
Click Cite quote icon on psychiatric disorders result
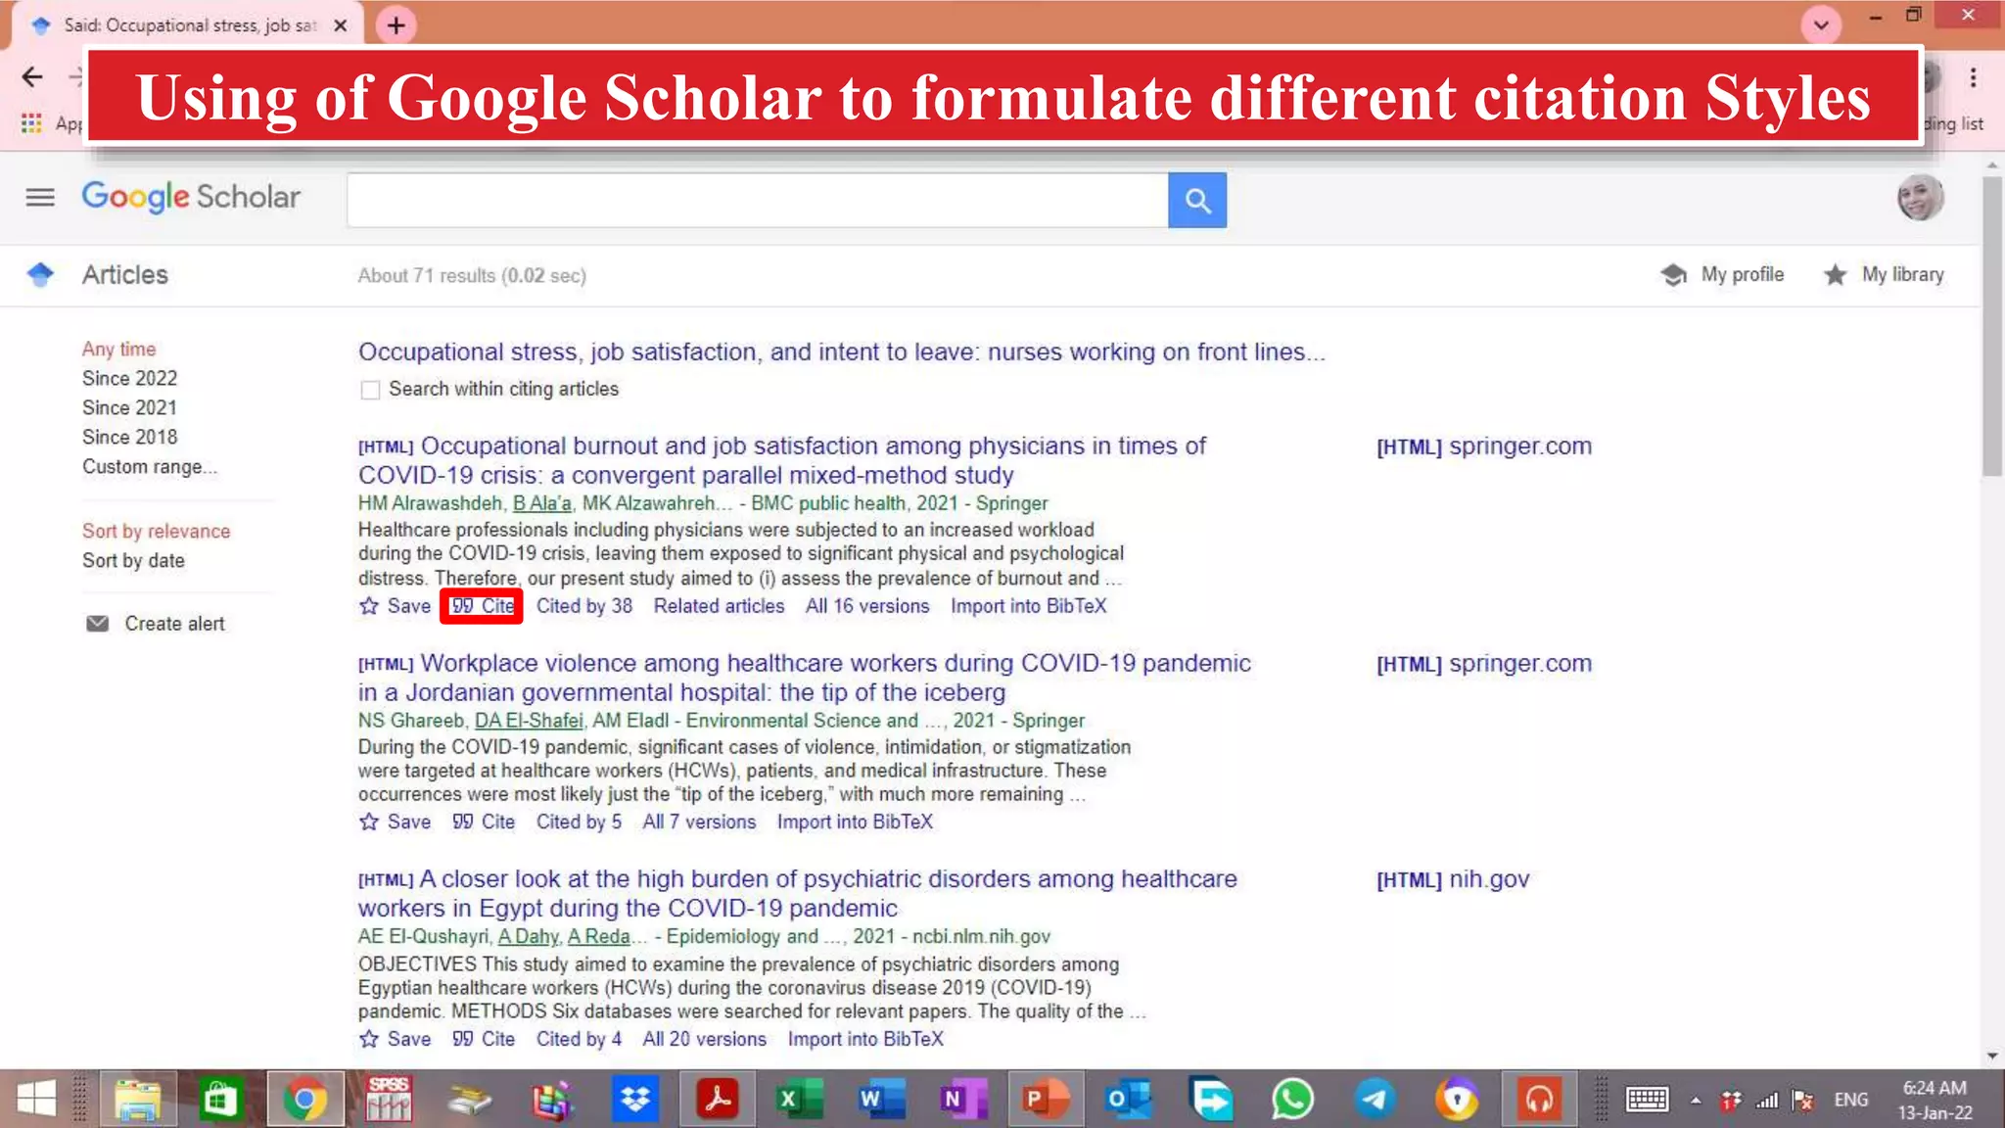pyautogui.click(x=463, y=1039)
